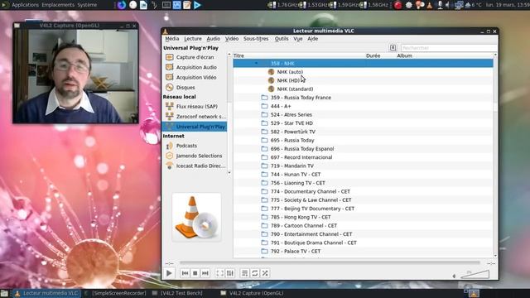
Task: Adjust the VLC volume slider
Action: [x=475, y=274]
